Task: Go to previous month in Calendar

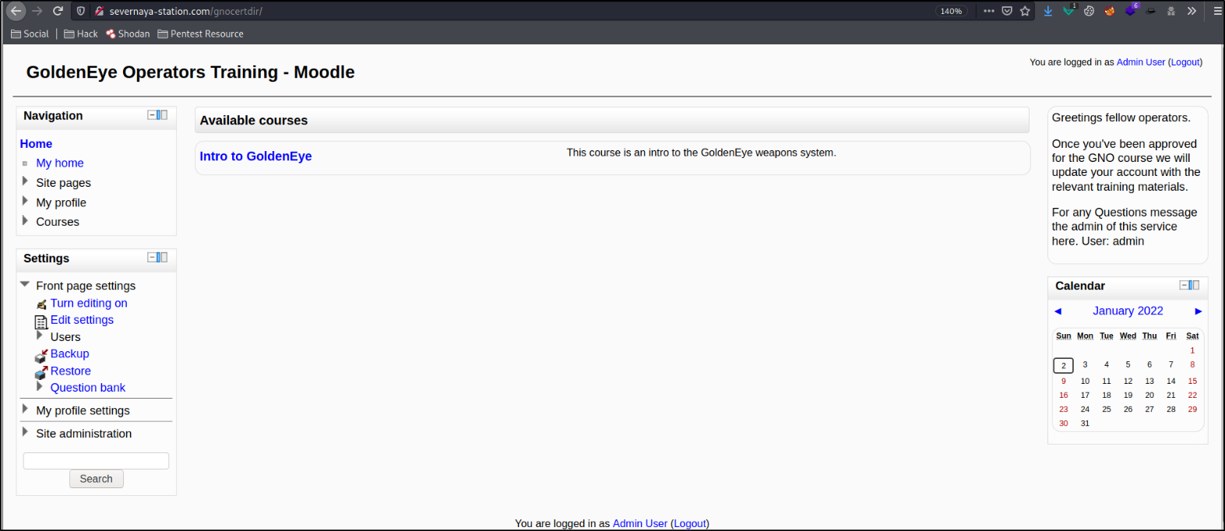Action: coord(1058,311)
